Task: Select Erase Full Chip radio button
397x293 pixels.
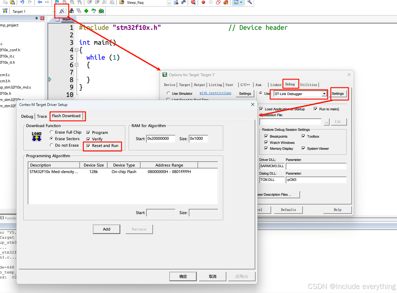Action: [52, 132]
